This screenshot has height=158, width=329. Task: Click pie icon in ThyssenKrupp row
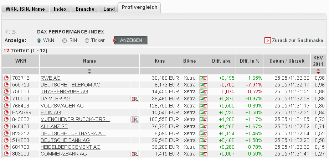(x=6, y=91)
